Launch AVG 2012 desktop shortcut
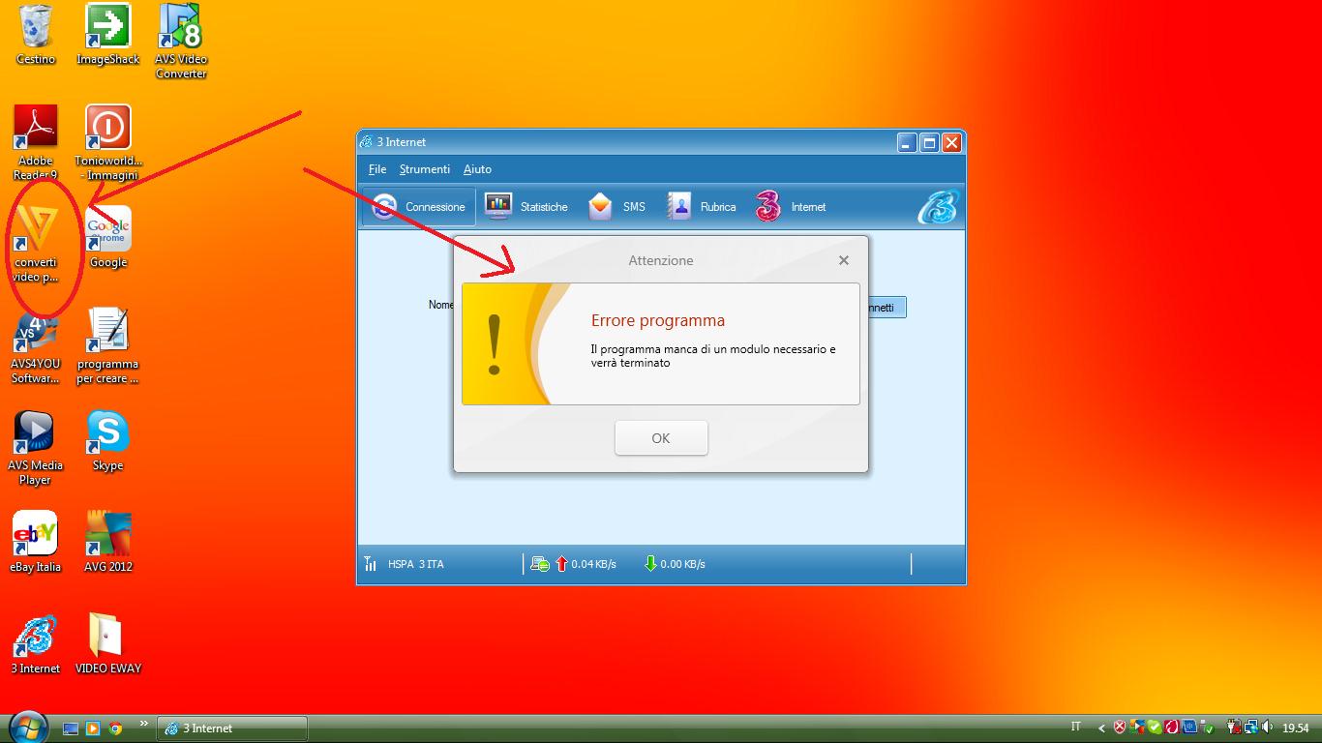Screen dimensions: 1322x743 click(x=108, y=543)
